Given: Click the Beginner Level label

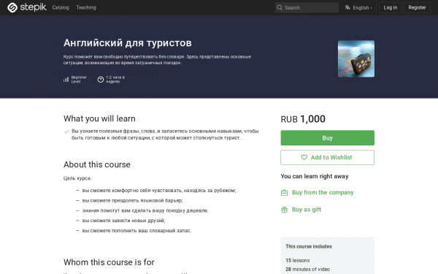Looking at the screenshot, I should coord(79,80).
